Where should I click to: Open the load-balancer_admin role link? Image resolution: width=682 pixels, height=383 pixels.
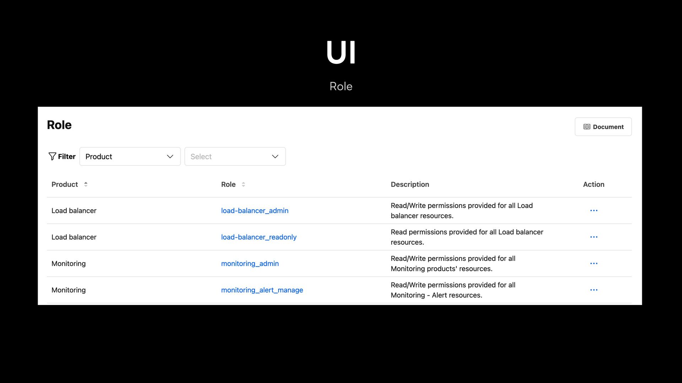pyautogui.click(x=255, y=211)
